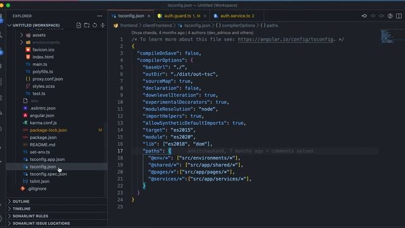405x228 pixels.
Task: Click line number 17 in the gutter
Action: coord(120,151)
